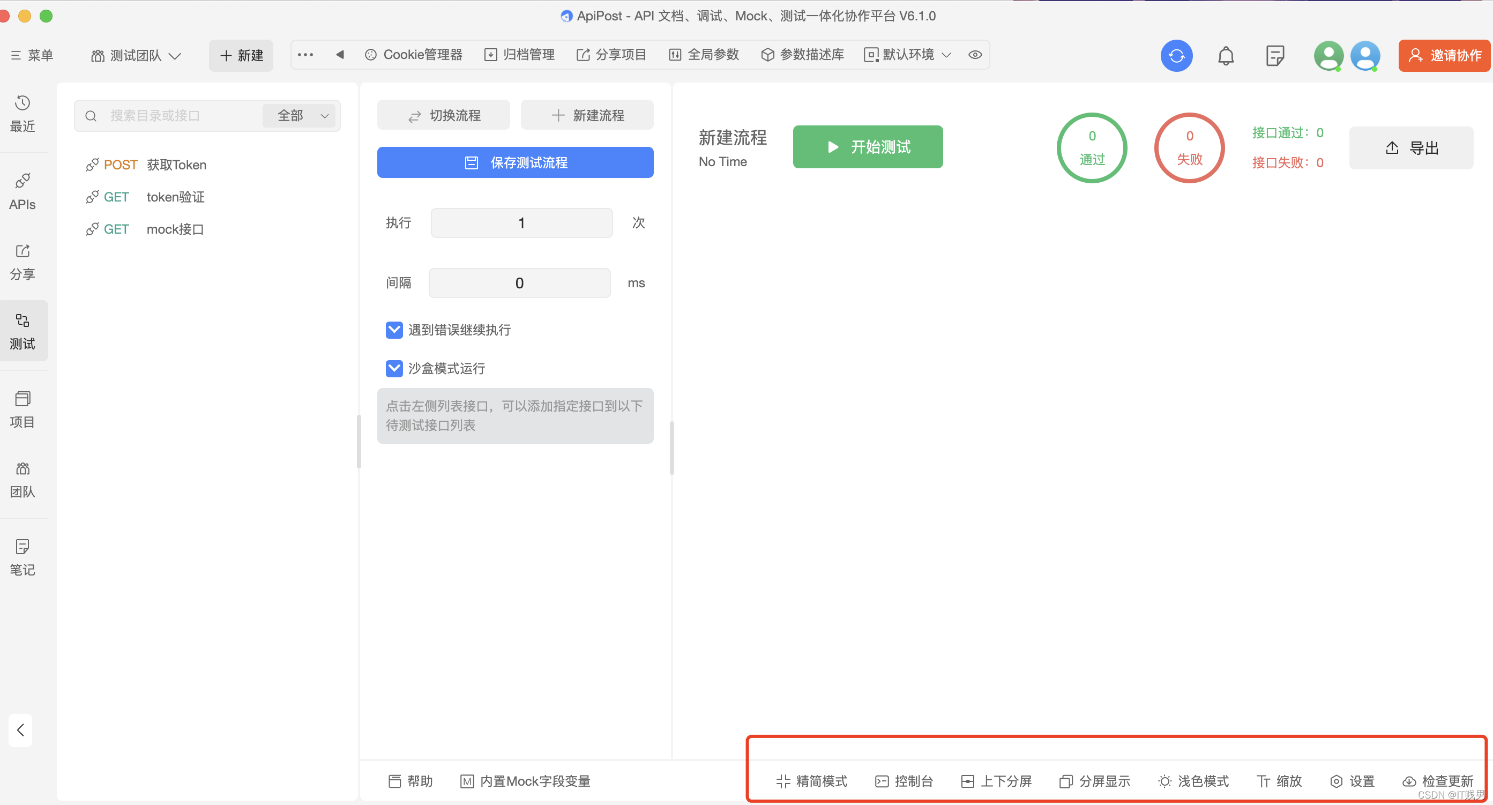The width and height of the screenshot is (1493, 805).
Task: Open the notifications bell
Action: (1225, 56)
